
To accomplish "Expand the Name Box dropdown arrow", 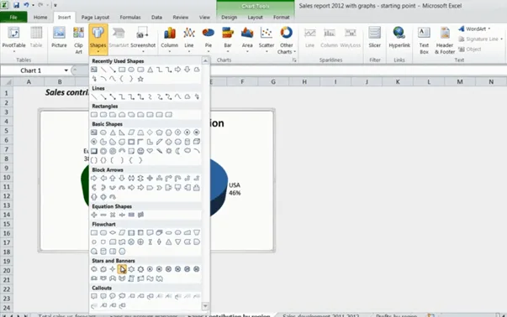I will pos(66,70).
